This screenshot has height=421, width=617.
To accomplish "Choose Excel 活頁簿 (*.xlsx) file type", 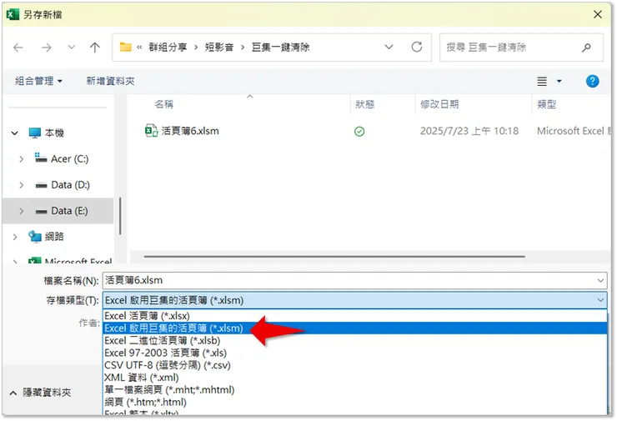I will point(354,316).
